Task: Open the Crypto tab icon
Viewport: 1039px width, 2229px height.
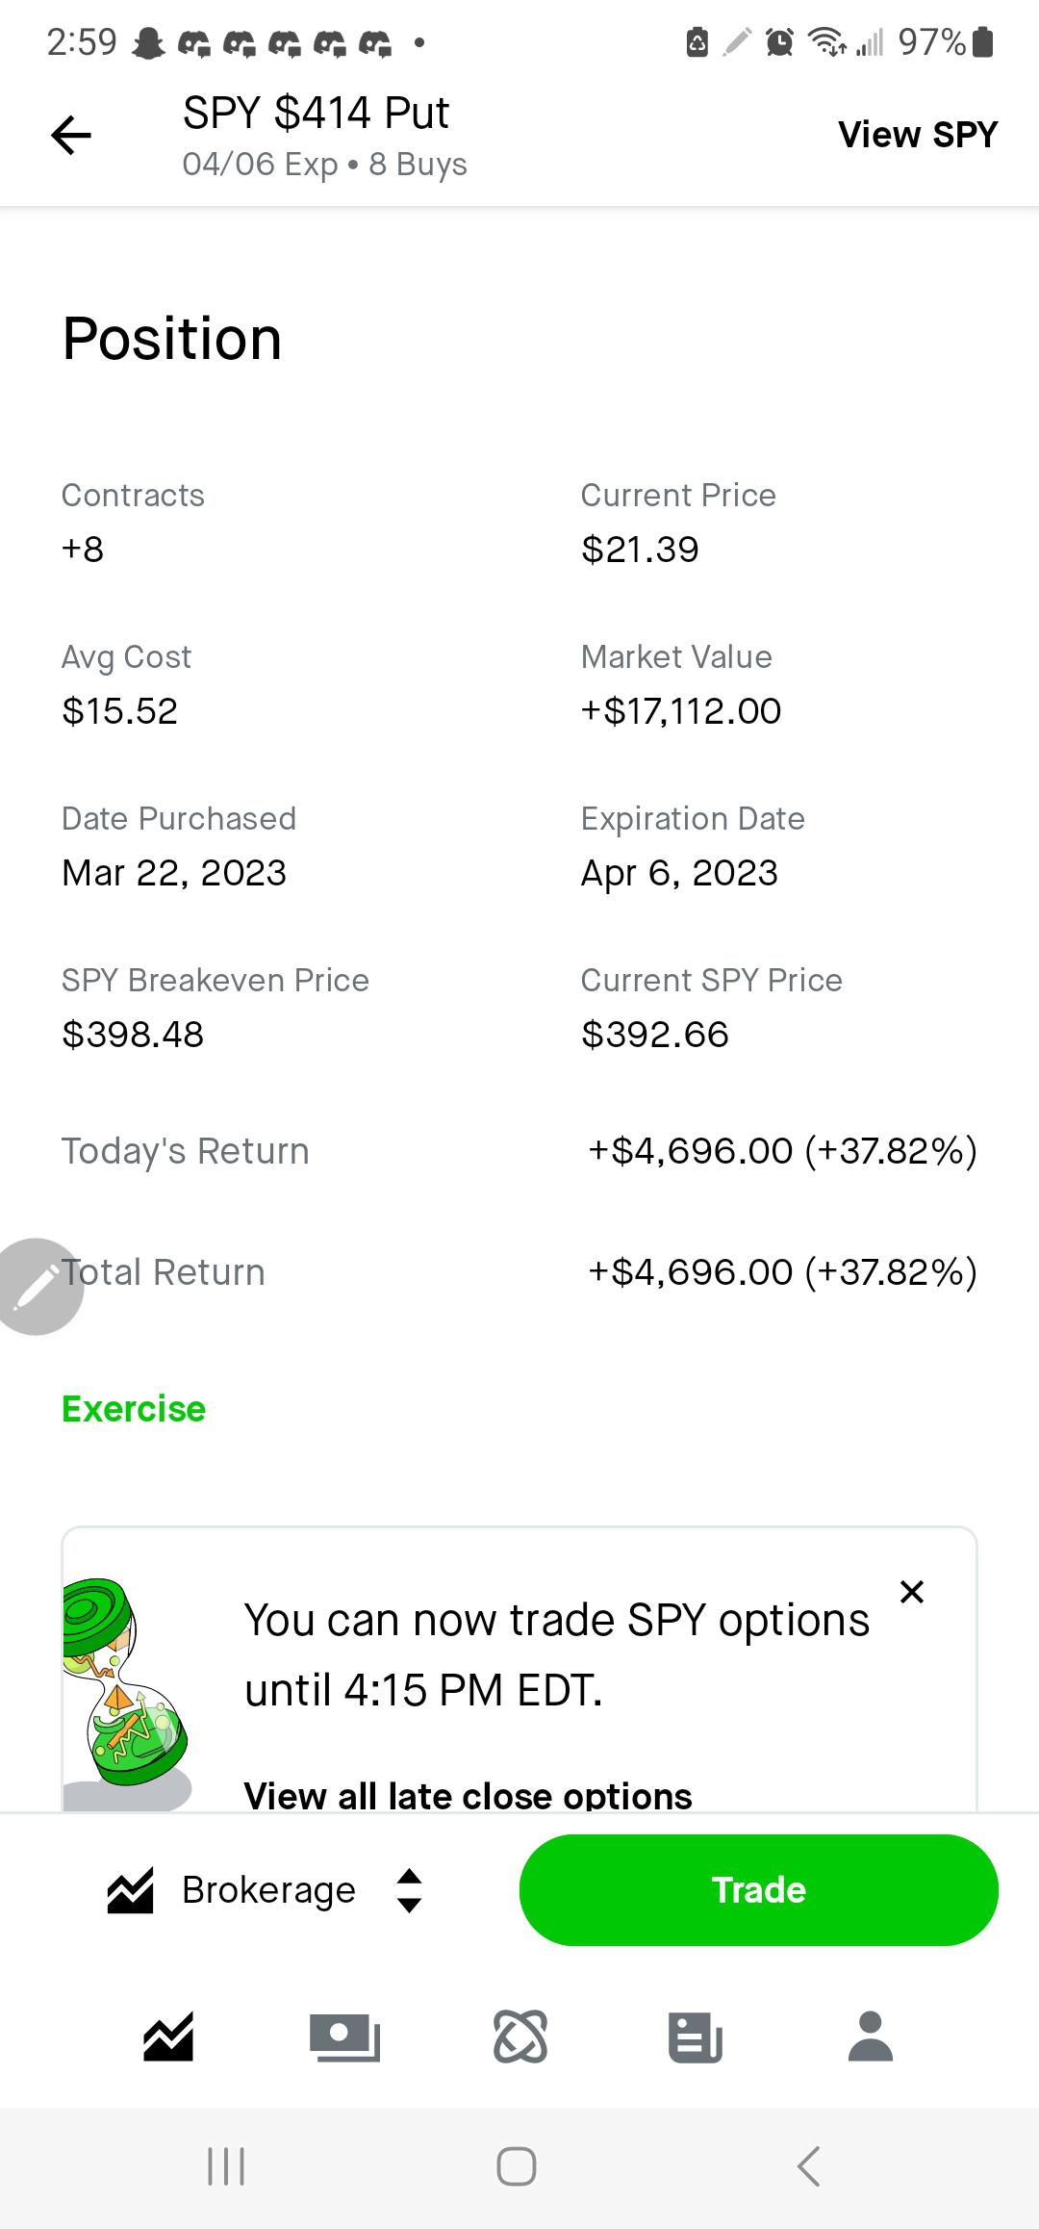Action: pyautogui.click(x=520, y=2037)
